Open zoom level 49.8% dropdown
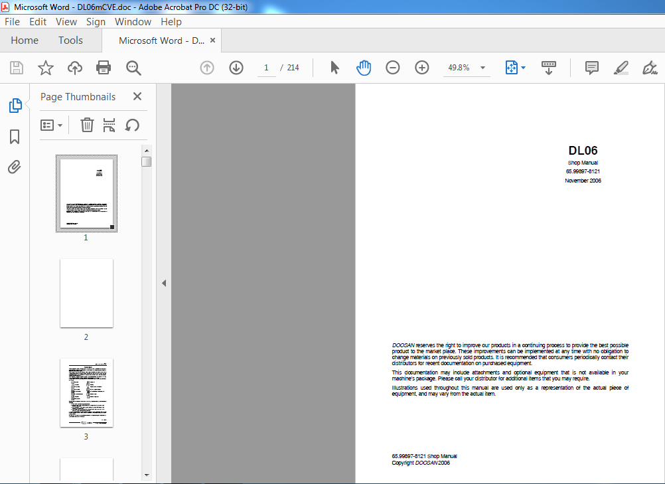This screenshot has height=484, width=665. (482, 68)
